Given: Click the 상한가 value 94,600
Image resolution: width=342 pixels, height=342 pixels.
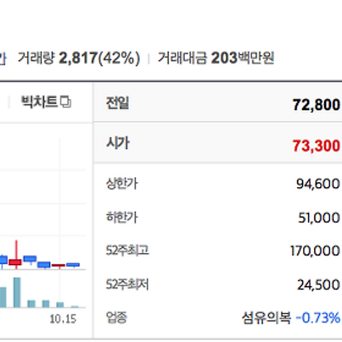Looking at the screenshot, I should tap(318, 184).
